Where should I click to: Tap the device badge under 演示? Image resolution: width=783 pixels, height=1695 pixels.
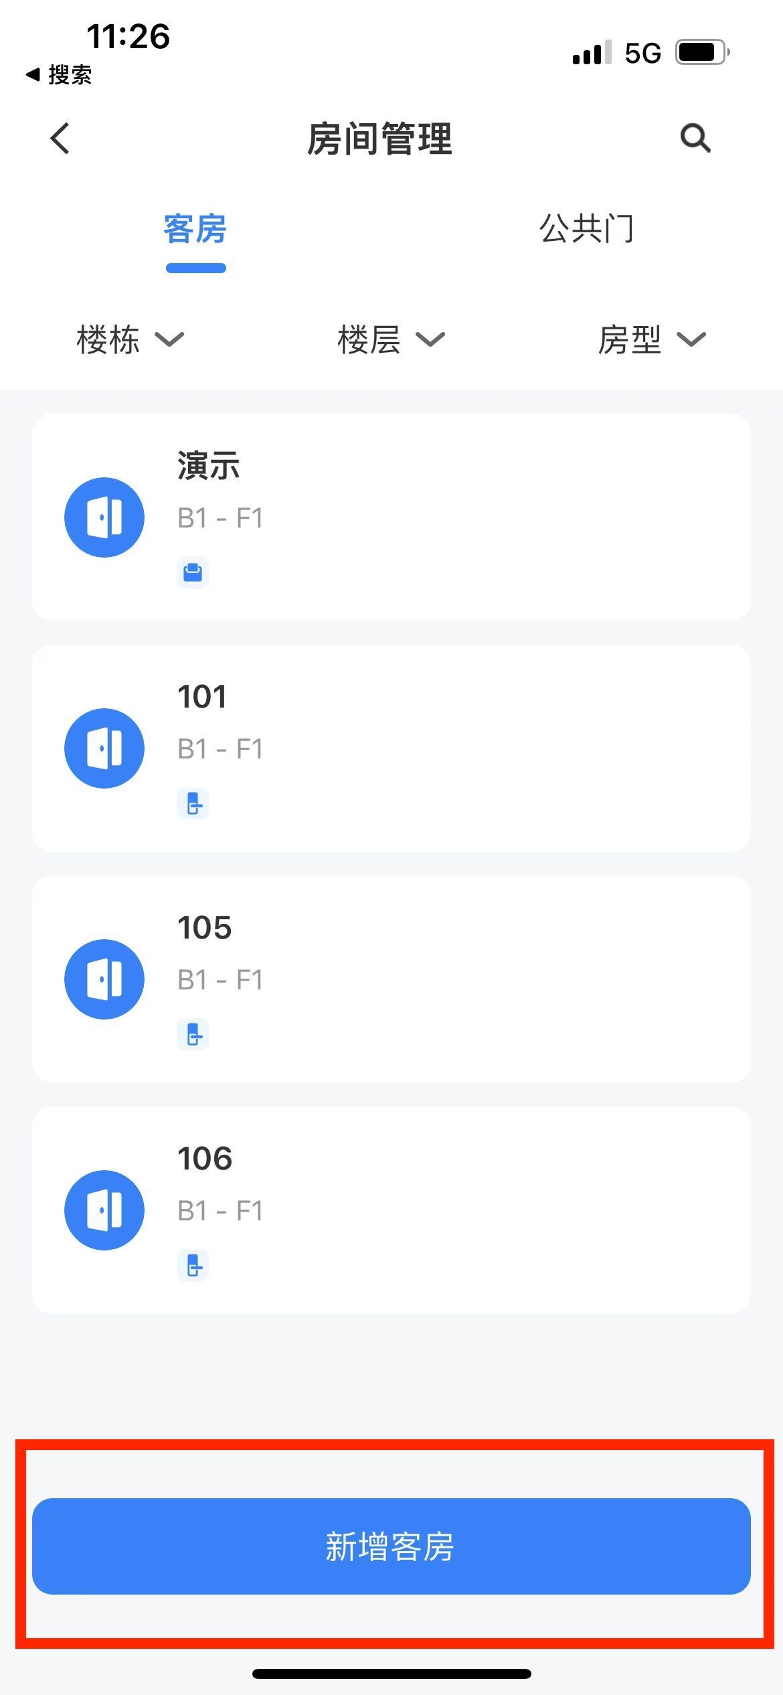point(193,572)
